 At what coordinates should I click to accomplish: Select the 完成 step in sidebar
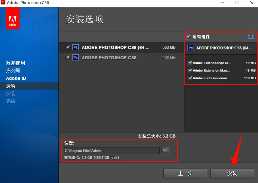click(11, 101)
